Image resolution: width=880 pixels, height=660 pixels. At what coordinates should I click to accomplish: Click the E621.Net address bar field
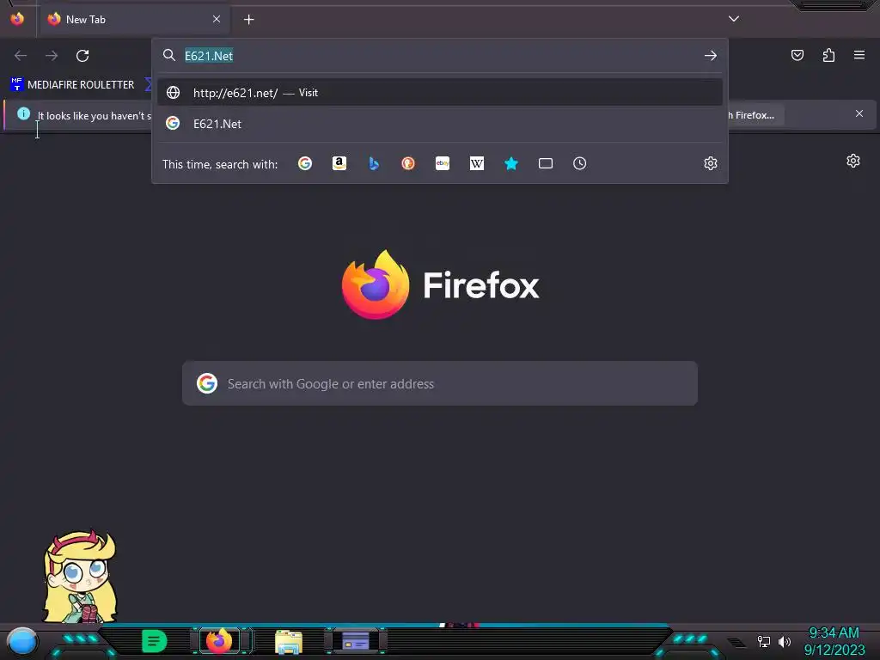[x=440, y=56]
